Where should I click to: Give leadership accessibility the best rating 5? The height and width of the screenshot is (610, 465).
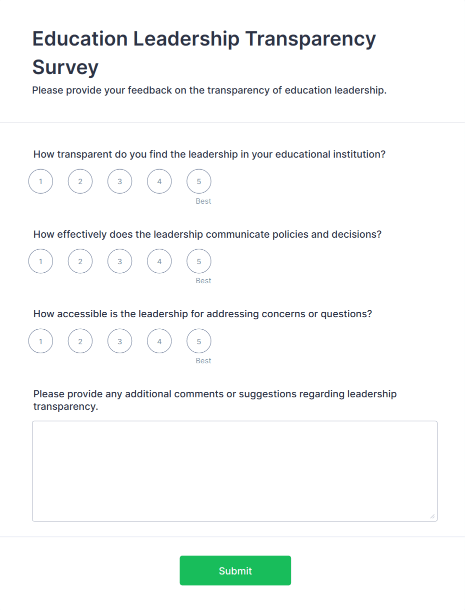click(x=198, y=341)
